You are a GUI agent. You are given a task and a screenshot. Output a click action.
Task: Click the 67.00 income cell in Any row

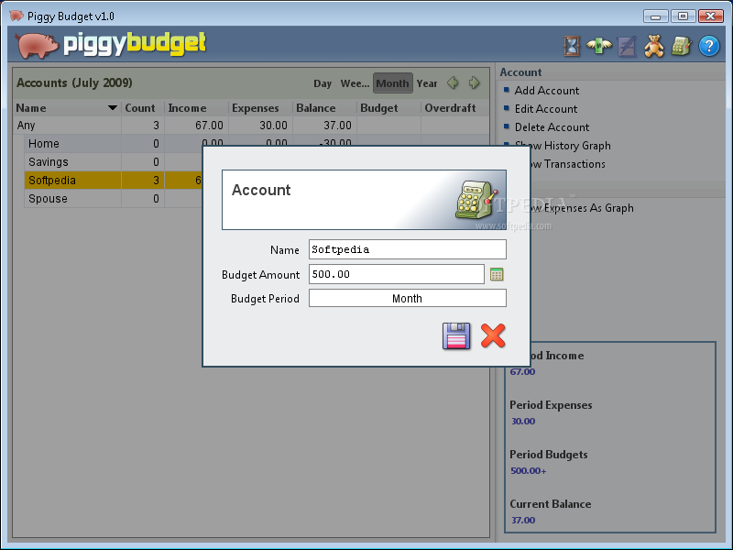click(x=196, y=126)
